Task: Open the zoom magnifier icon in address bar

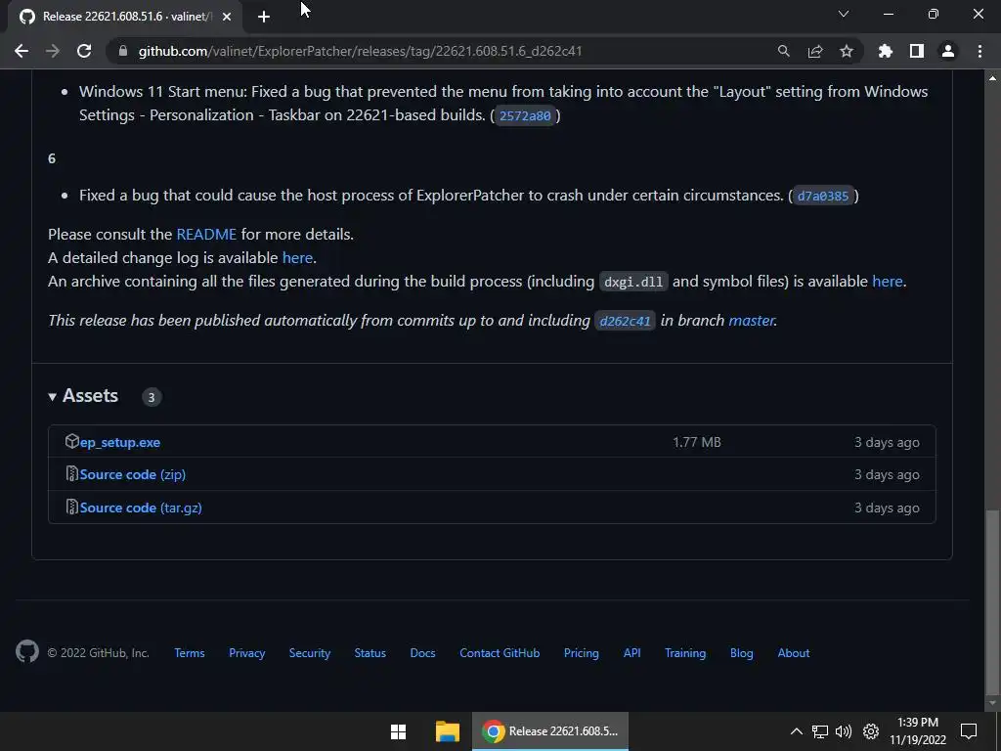Action: click(x=784, y=51)
